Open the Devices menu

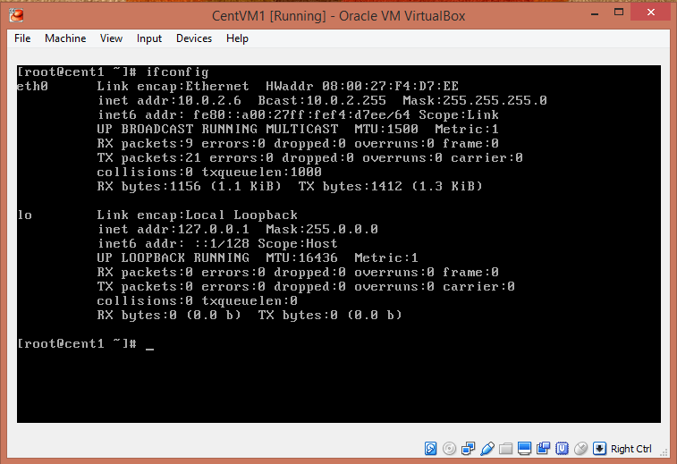194,38
